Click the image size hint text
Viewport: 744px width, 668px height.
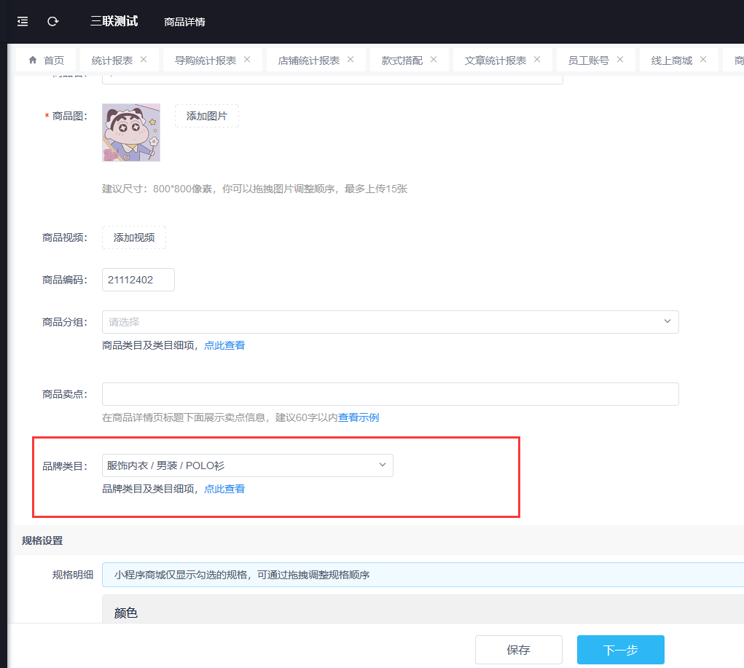click(x=255, y=189)
